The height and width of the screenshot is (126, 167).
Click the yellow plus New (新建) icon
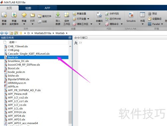click(24, 15)
